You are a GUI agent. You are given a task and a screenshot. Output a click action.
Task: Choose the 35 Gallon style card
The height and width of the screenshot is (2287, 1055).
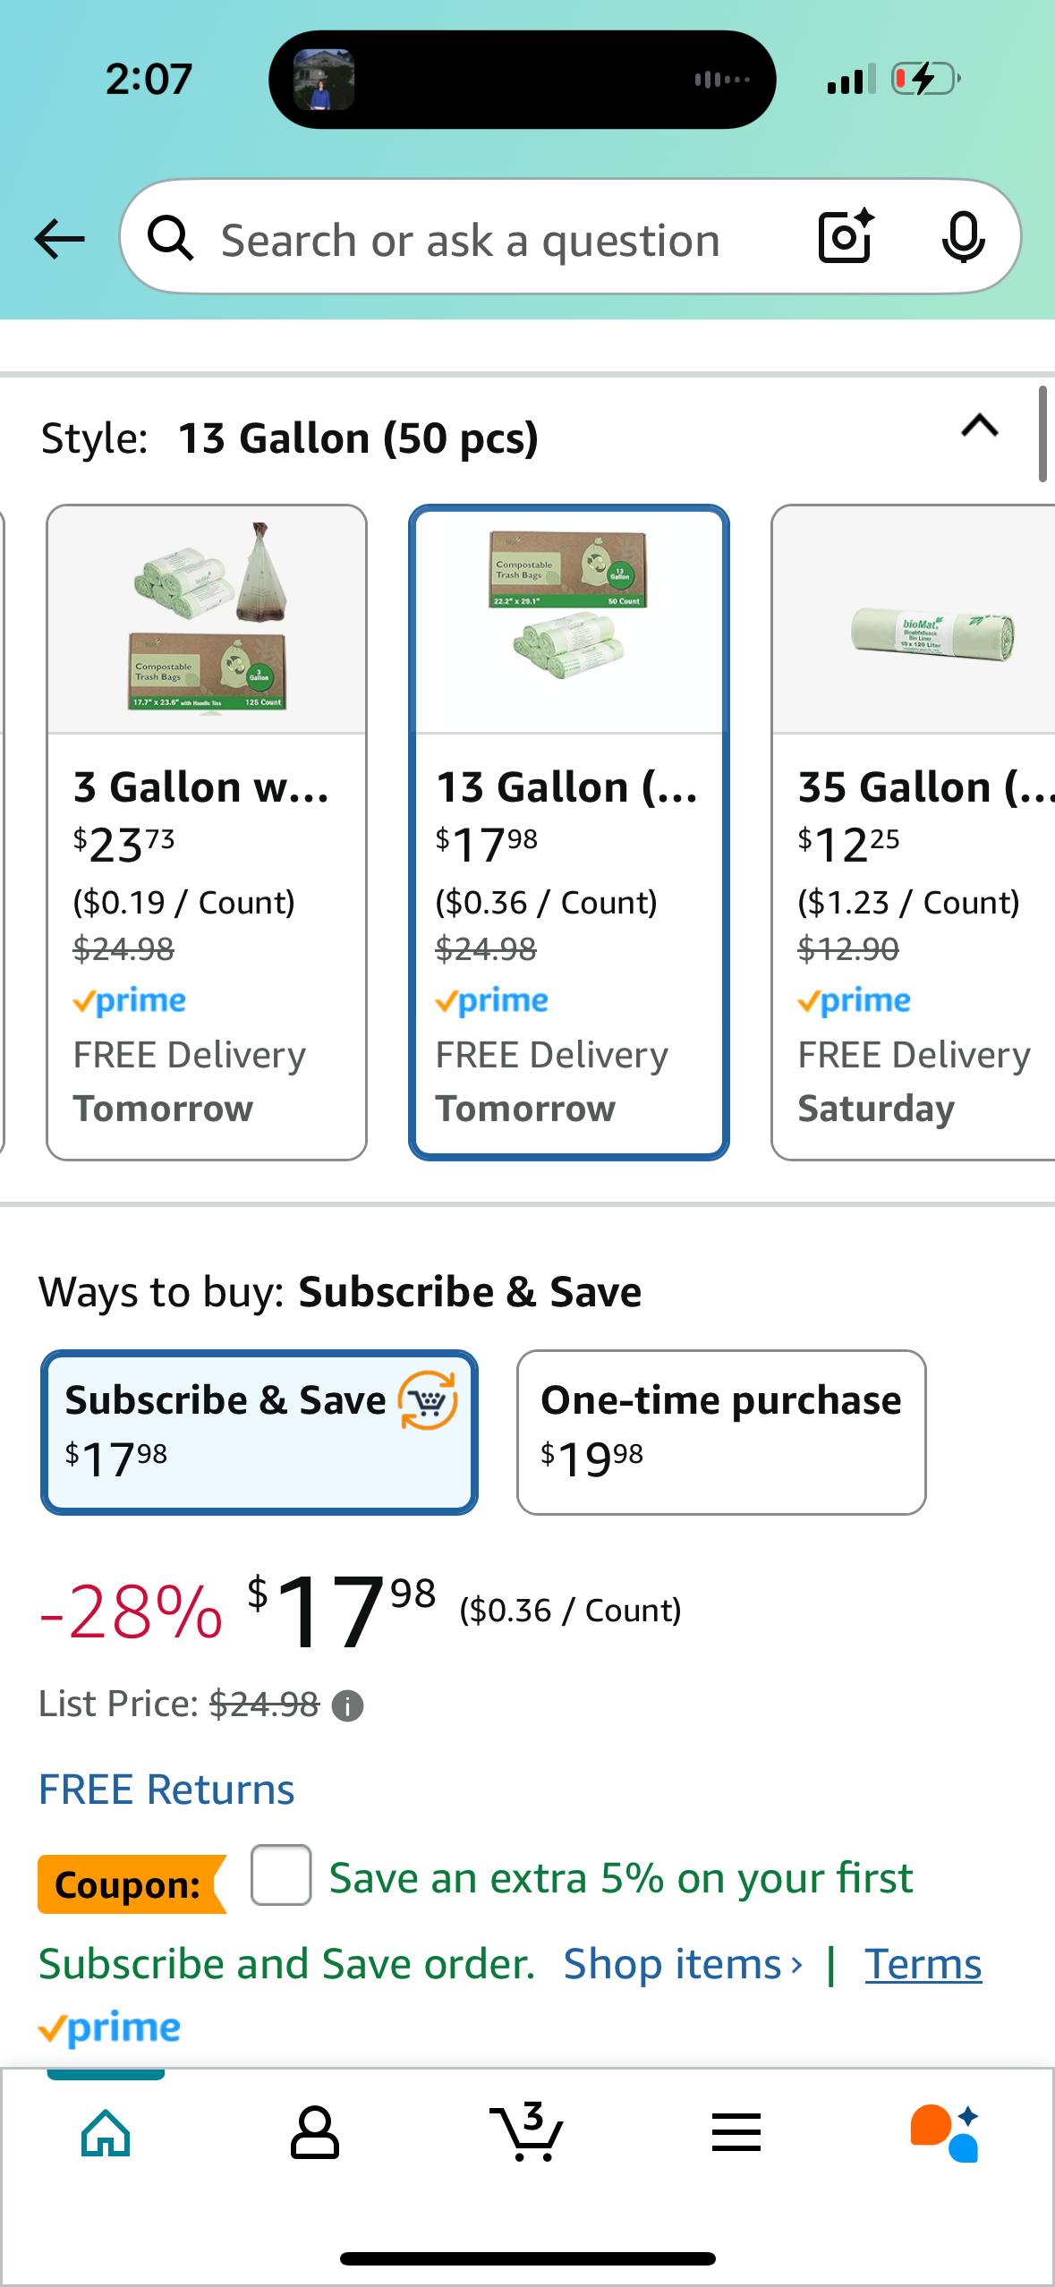coord(913,832)
